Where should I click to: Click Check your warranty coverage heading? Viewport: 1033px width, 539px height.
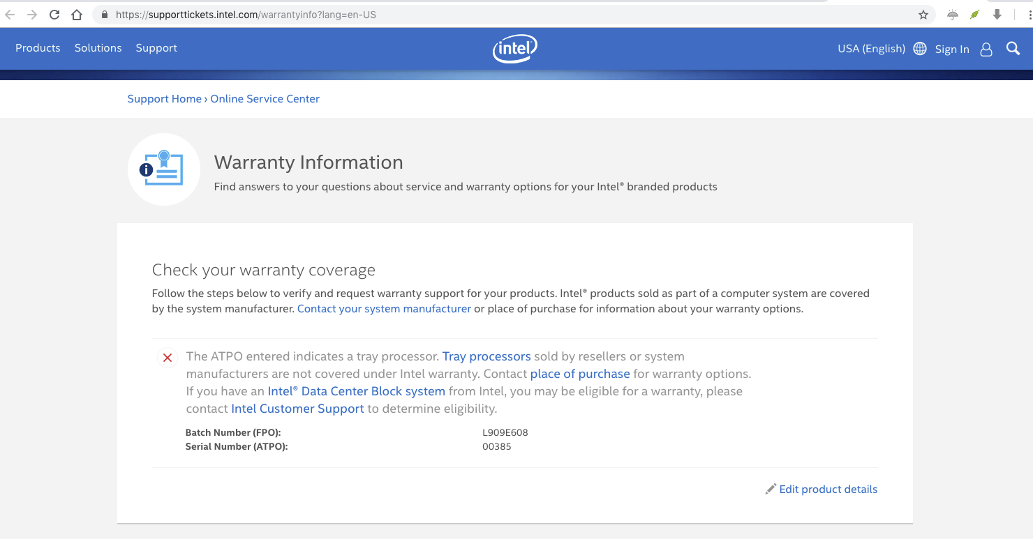[264, 270]
